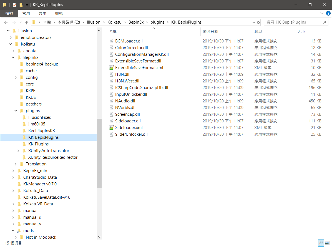Image resolution: width=332 pixels, height=247 pixels.
Task: Click the search KK_BepisPlugins field
Action: [296, 22]
